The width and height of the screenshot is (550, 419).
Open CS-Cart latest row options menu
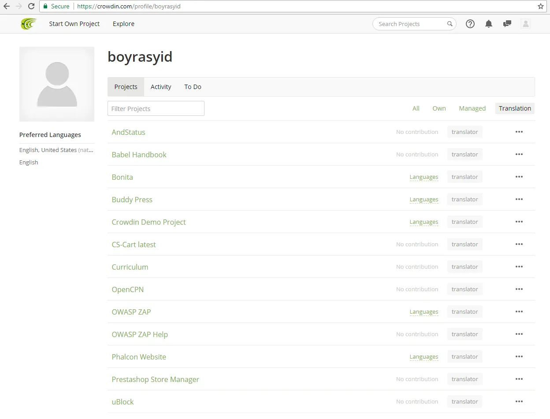click(519, 244)
